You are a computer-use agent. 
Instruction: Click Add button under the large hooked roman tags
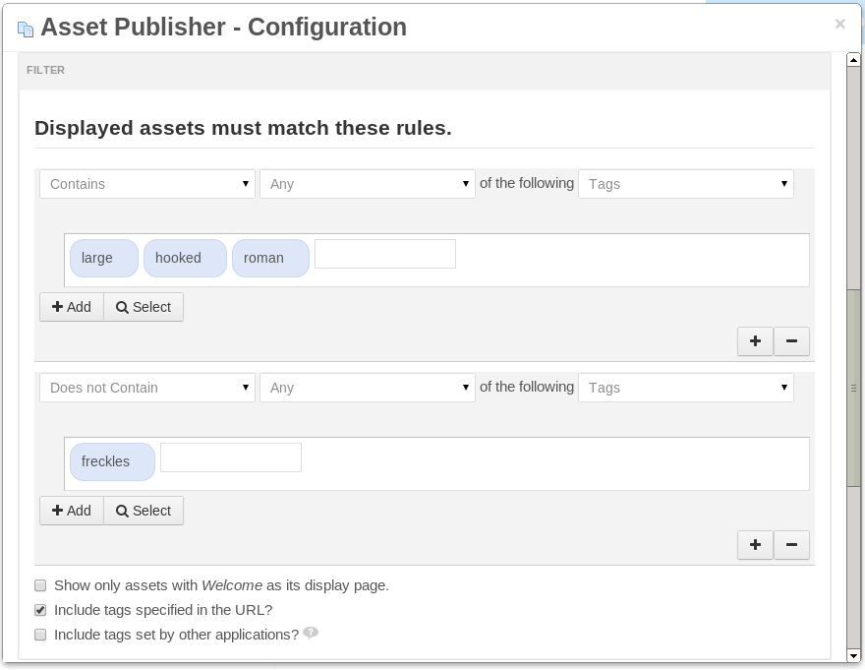(x=72, y=307)
